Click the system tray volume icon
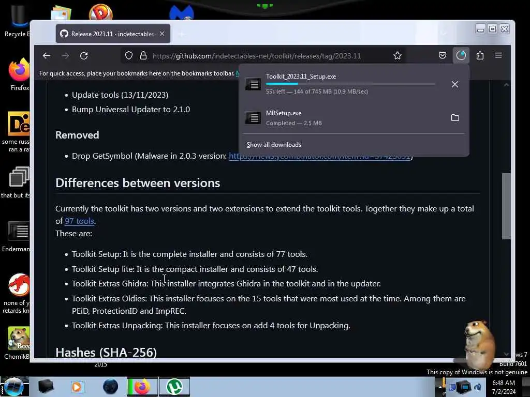Image resolution: width=530 pixels, height=397 pixels. pos(478,387)
